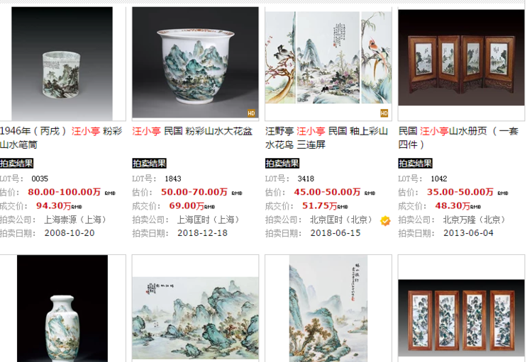
Task: Open the 民国 汪小亭山水册页 title link
Action: [458, 138]
